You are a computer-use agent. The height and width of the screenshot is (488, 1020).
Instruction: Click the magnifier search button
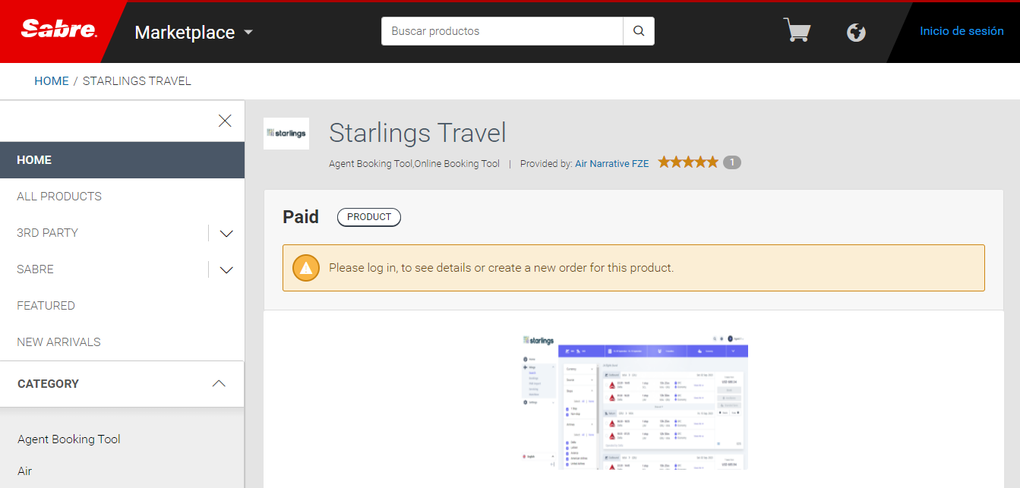pyautogui.click(x=639, y=31)
